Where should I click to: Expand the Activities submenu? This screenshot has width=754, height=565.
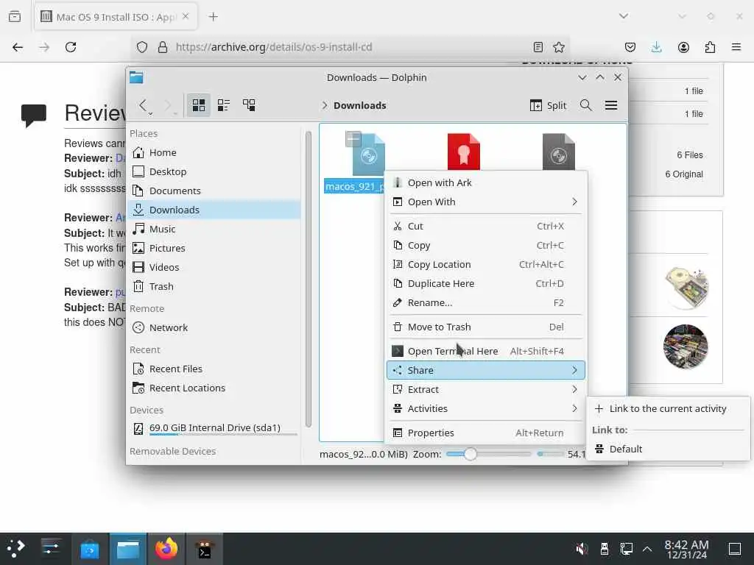coord(486,409)
